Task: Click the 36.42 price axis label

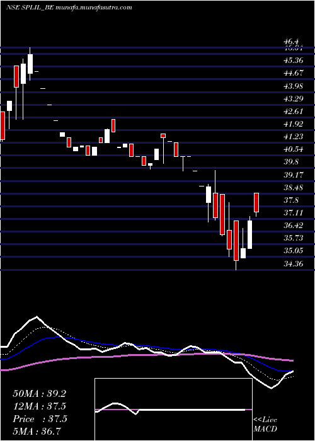Action: [294, 226]
